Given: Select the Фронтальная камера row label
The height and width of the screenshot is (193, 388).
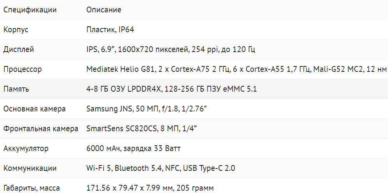Looking at the screenshot, I should 41,129.
